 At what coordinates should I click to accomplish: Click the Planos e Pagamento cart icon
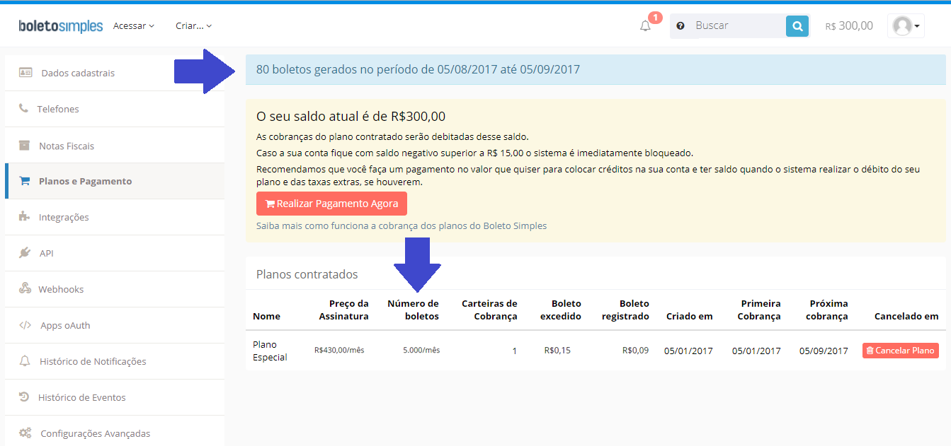pos(25,181)
